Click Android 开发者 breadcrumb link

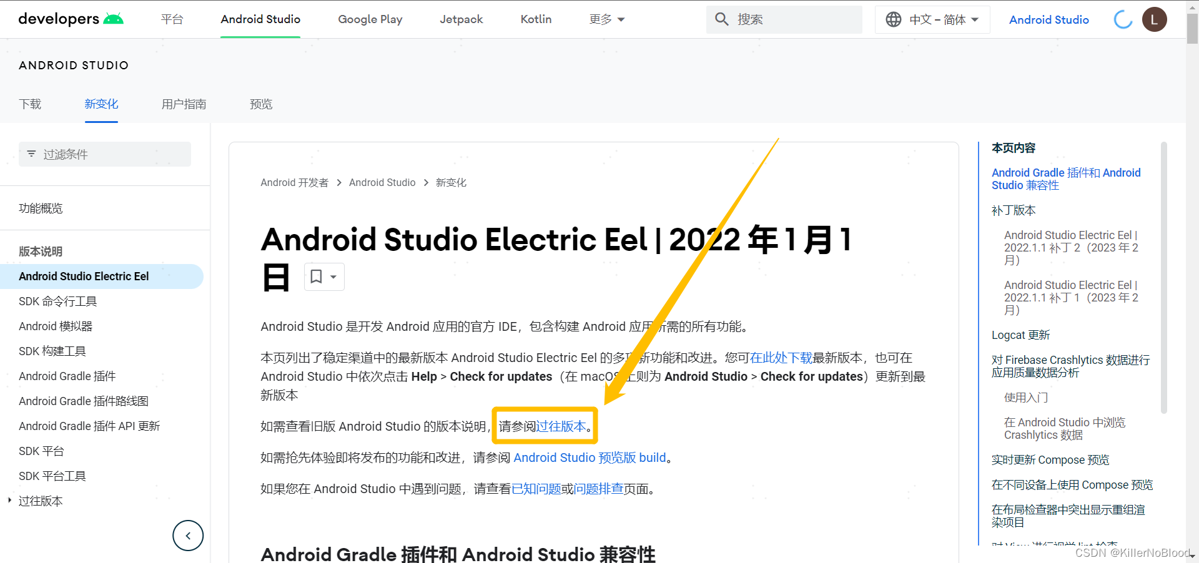(x=294, y=182)
